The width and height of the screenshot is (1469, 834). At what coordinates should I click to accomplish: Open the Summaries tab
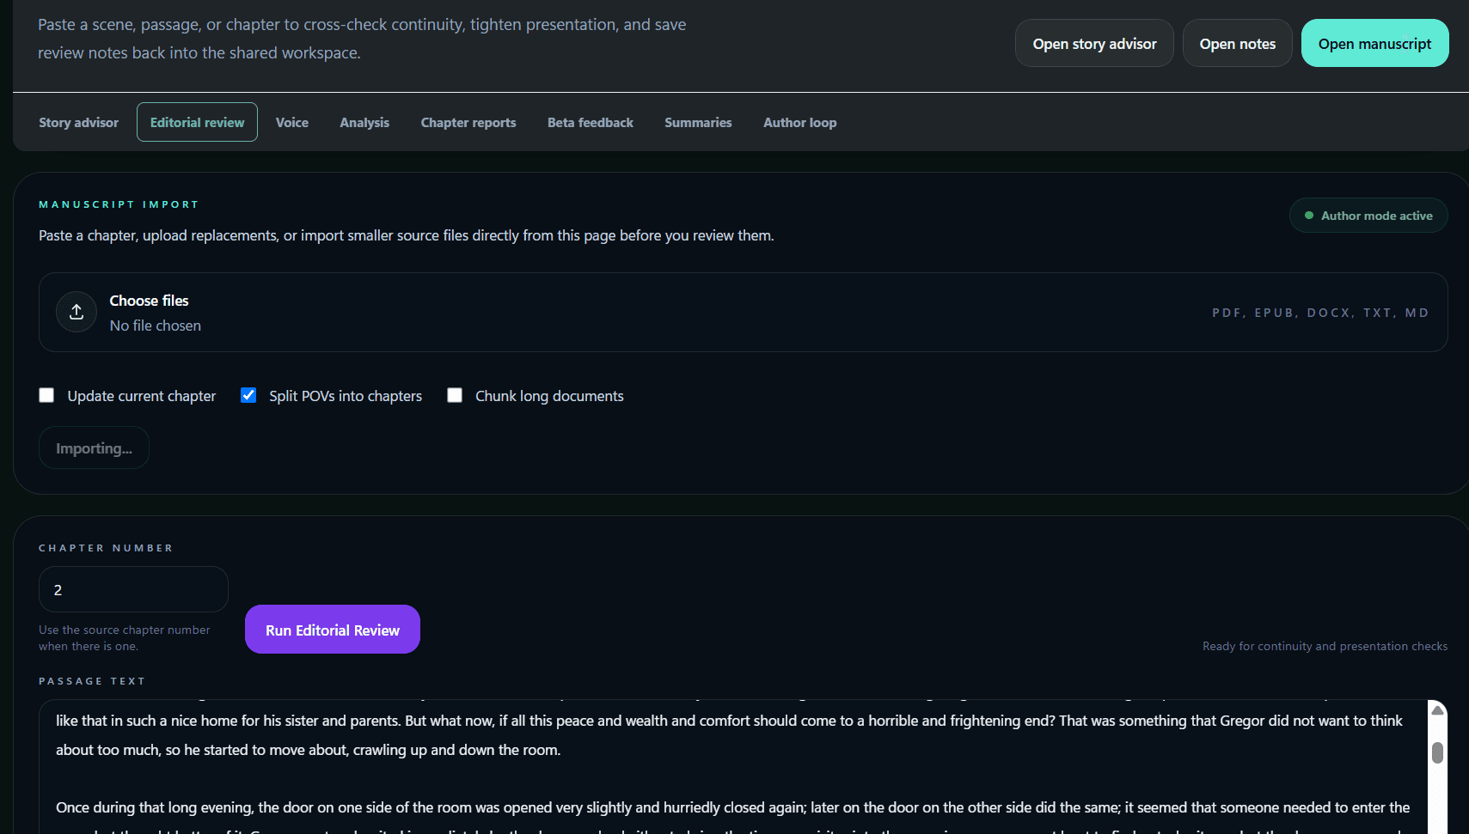tap(698, 122)
